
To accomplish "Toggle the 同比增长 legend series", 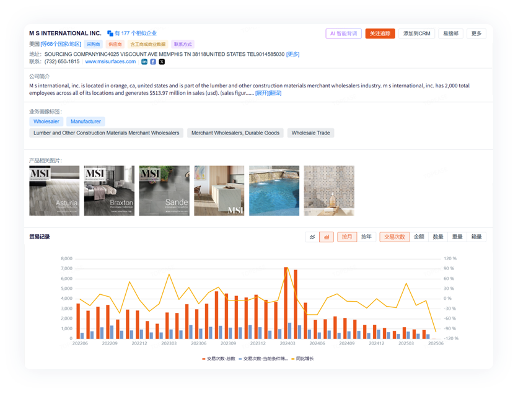I will 303,359.
